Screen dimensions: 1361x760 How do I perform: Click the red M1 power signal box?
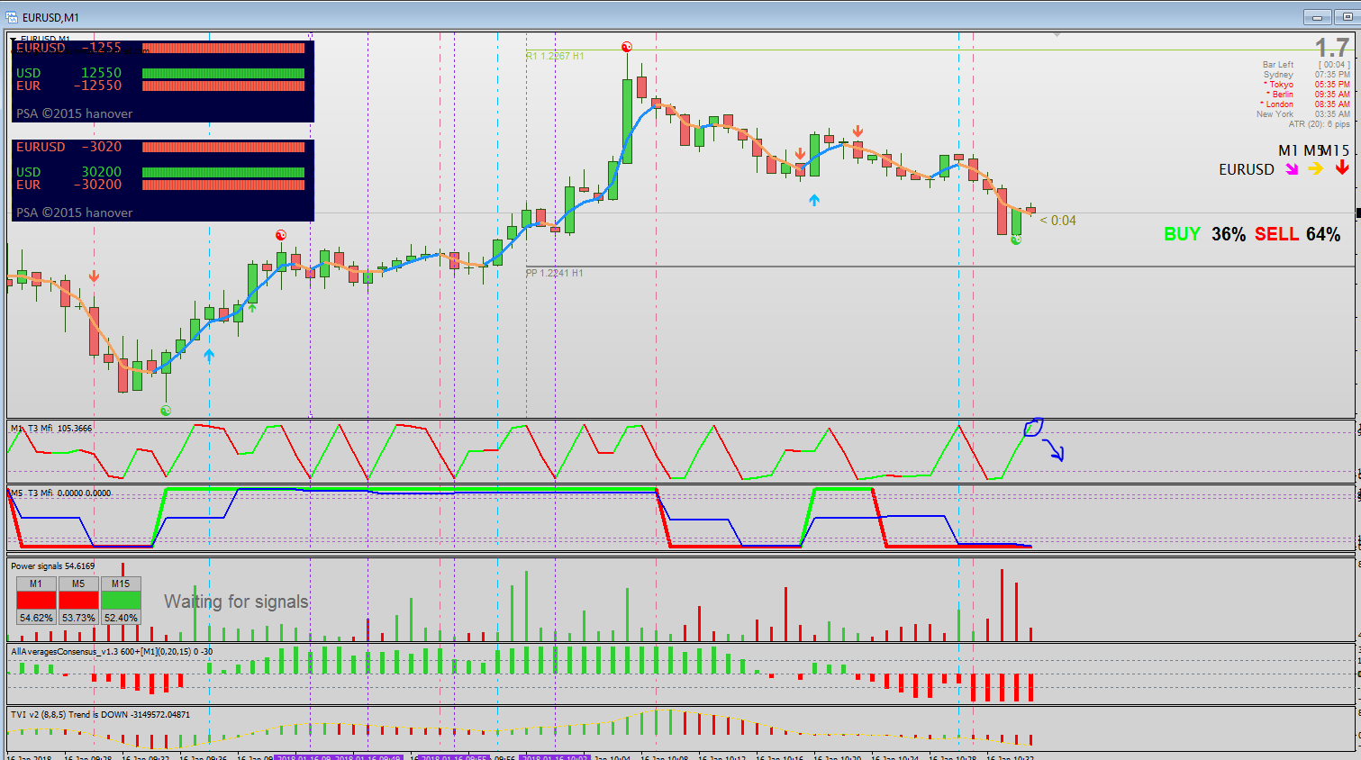pos(36,600)
